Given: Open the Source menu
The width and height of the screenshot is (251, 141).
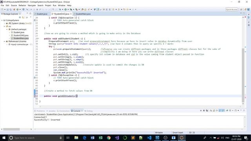Looking at the screenshot, I should point(14,5).
